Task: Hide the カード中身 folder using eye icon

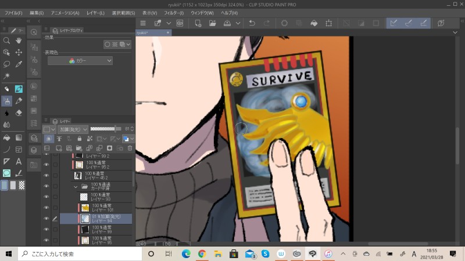Action: [x=46, y=186]
